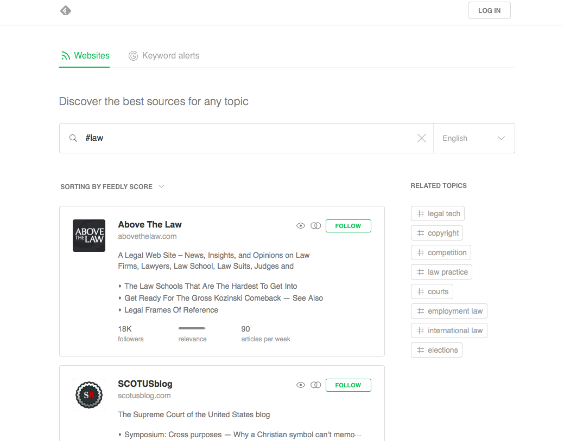The width and height of the screenshot is (564, 441).
Task: Select the legal tech related topic
Action: coord(438,213)
